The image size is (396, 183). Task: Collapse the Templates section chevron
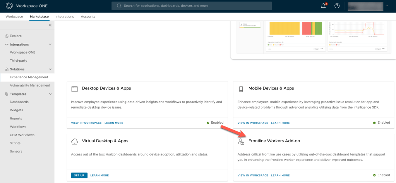pyautogui.click(x=50, y=94)
